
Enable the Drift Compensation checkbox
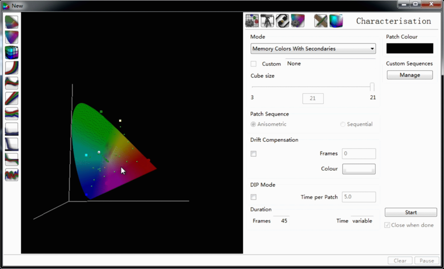coord(253,154)
